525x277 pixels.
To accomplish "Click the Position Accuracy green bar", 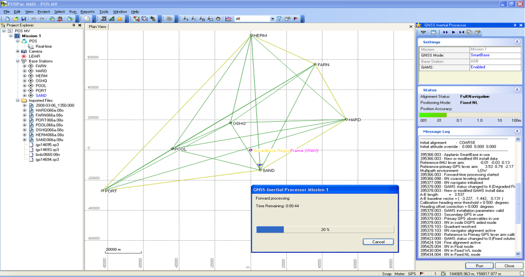I will pyautogui.click(x=433, y=115).
